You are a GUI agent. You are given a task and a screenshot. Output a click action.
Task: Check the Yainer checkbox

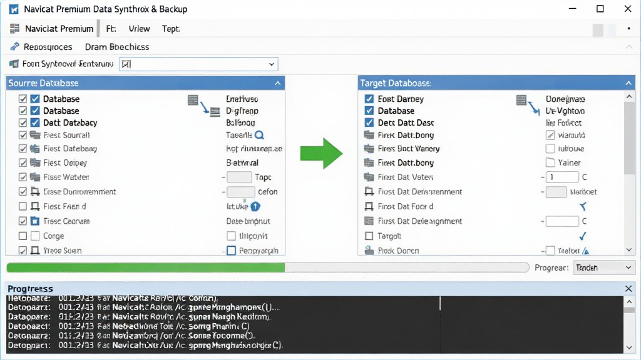[551, 162]
